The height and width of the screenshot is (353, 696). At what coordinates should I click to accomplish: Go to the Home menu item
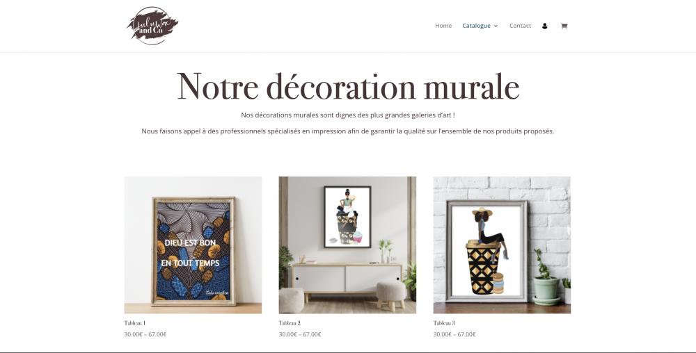coord(443,26)
